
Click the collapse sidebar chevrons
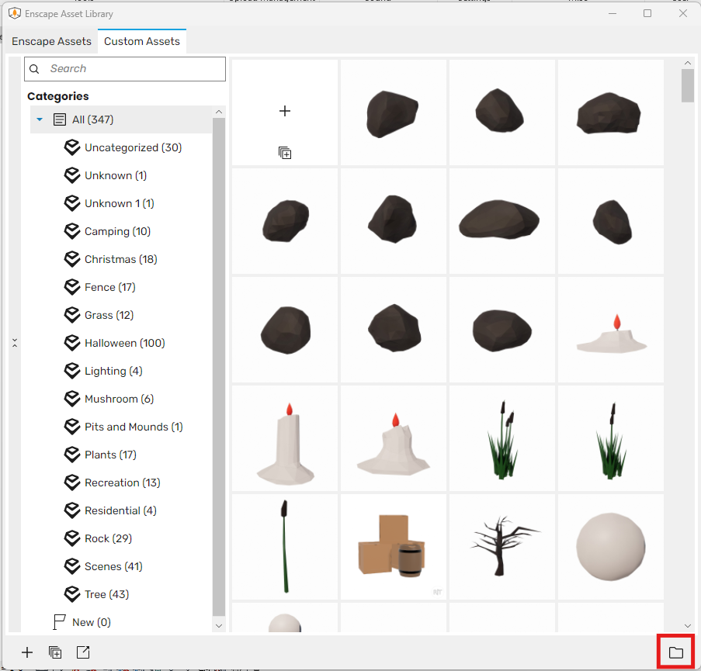tap(14, 342)
